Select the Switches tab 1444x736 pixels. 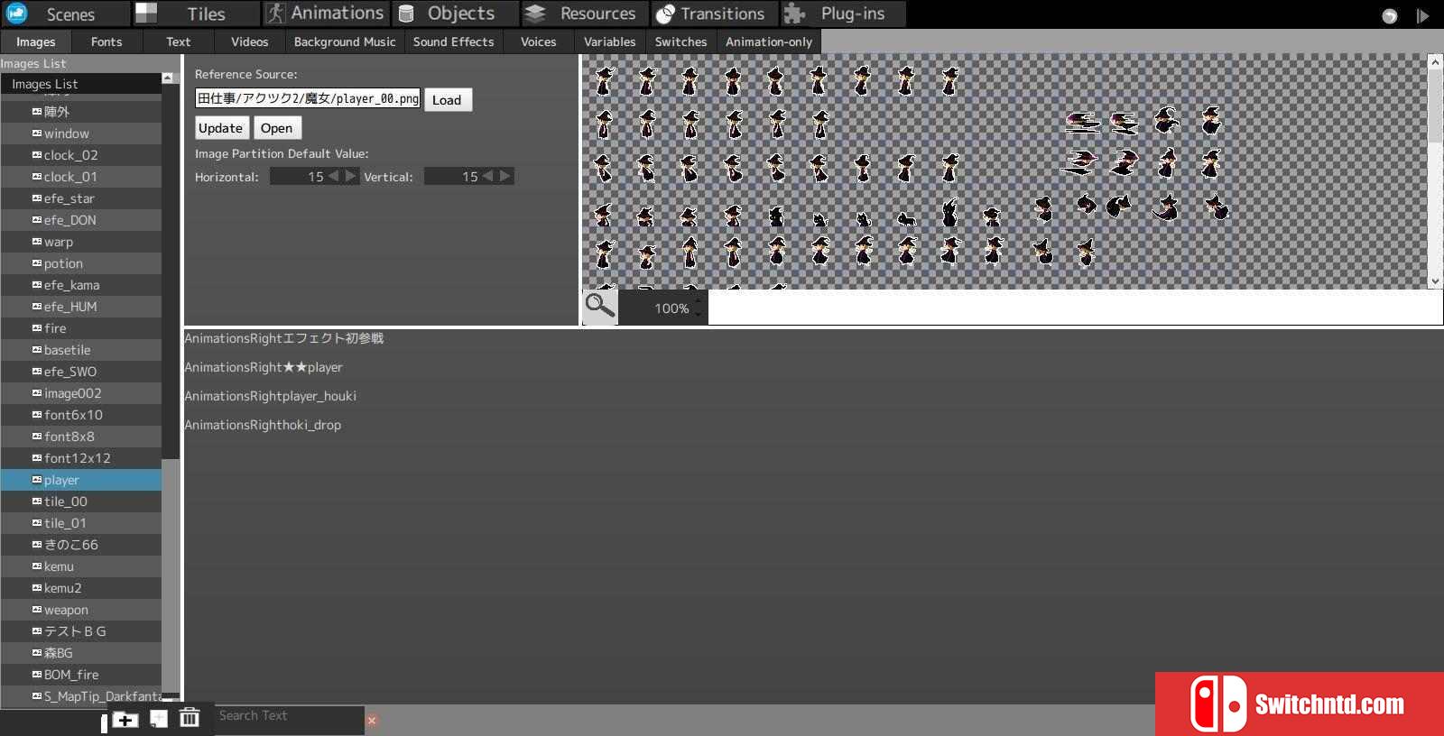tap(681, 41)
